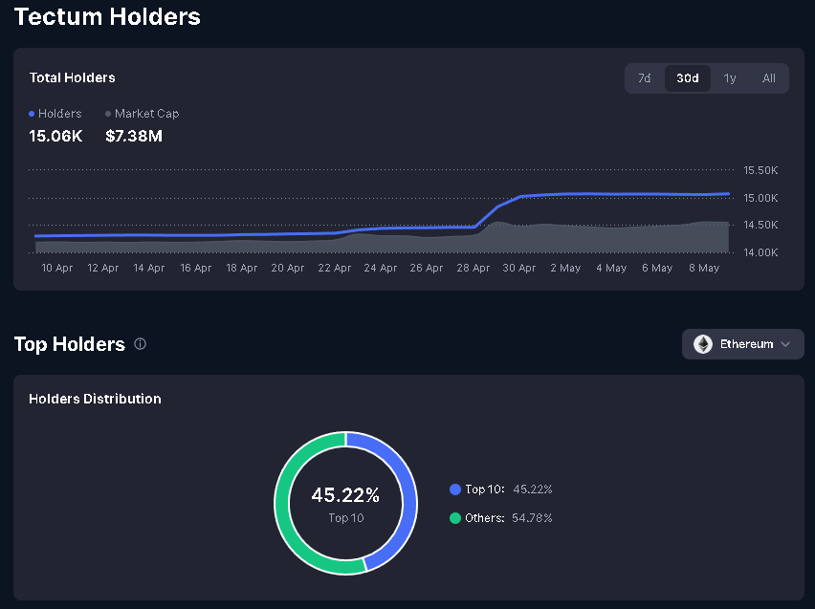Click the 15.00K y-axis label
815x609 pixels.
tap(760, 198)
